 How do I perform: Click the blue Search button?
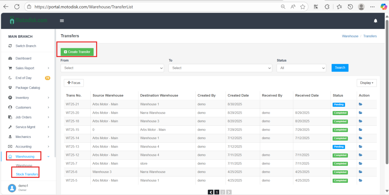pos(340,68)
